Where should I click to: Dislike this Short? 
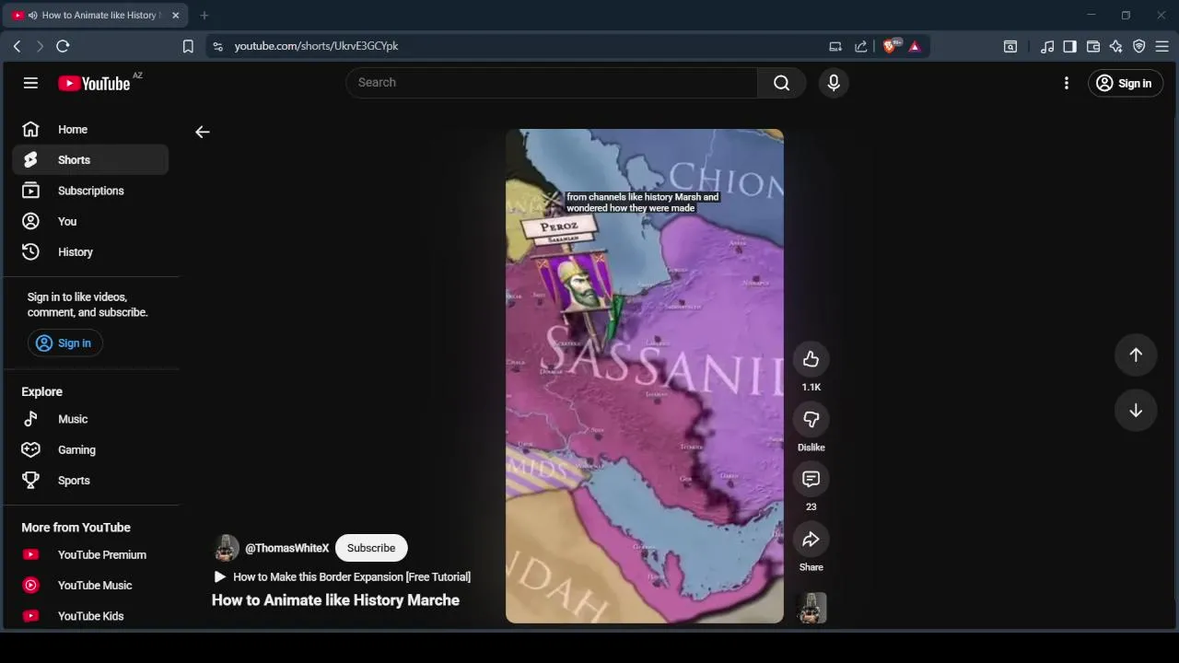coord(811,419)
